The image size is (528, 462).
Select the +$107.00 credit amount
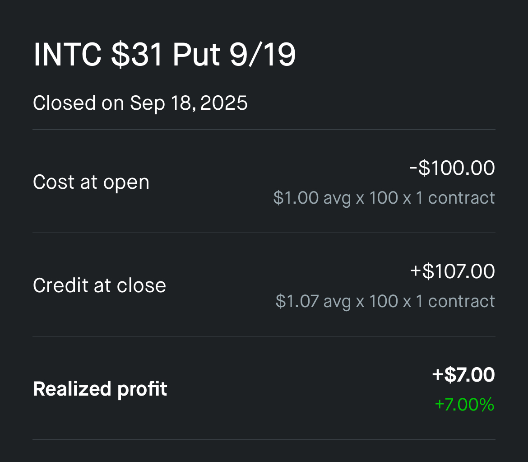click(452, 271)
